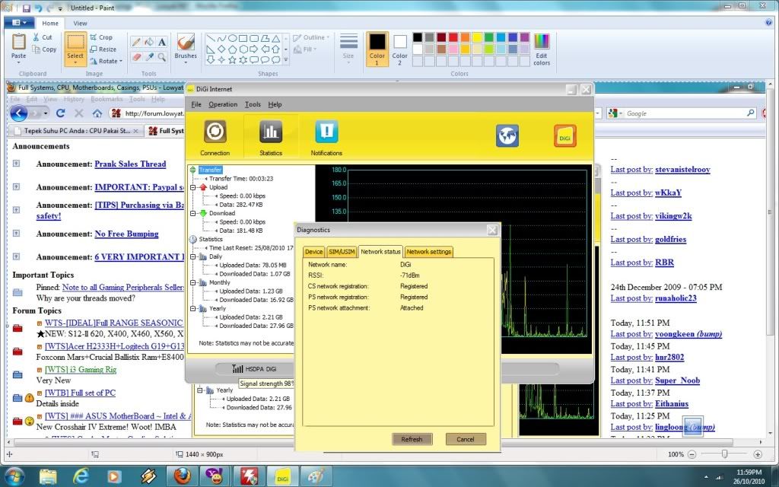Pick the Fill with color bucket tool
779x487 pixels.
click(150, 42)
